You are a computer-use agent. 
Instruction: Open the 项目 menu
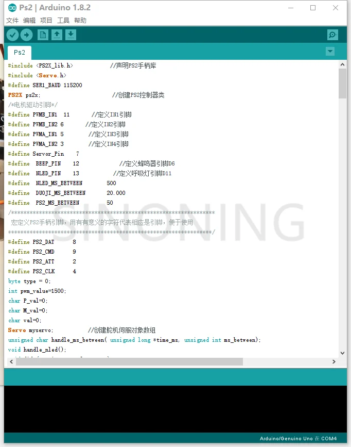tap(46, 21)
